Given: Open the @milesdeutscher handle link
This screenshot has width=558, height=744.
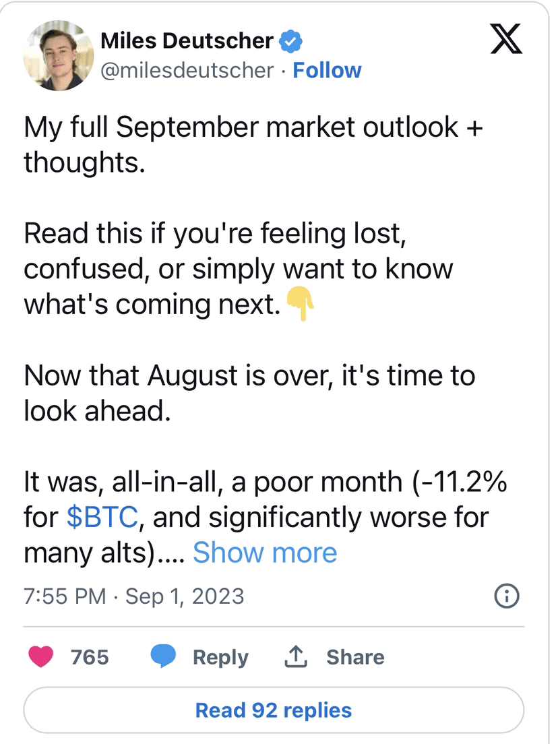Looking at the screenshot, I should tap(187, 71).
